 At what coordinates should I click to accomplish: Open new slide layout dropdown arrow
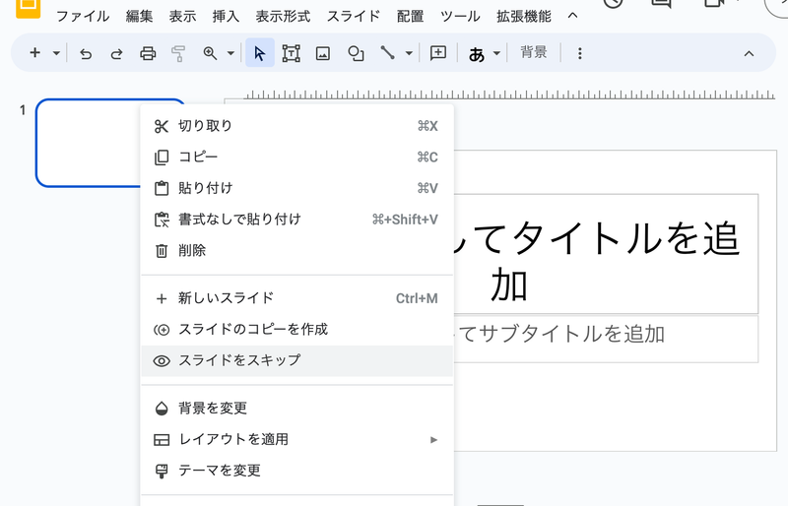pyautogui.click(x=56, y=53)
